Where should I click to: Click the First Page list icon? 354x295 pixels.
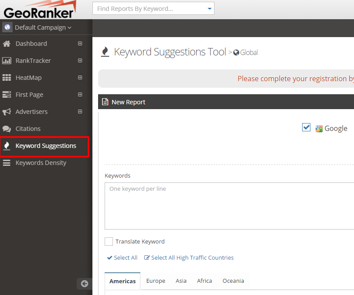pos(7,95)
